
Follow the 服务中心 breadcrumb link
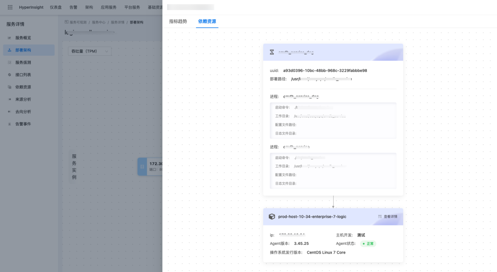[99, 22]
